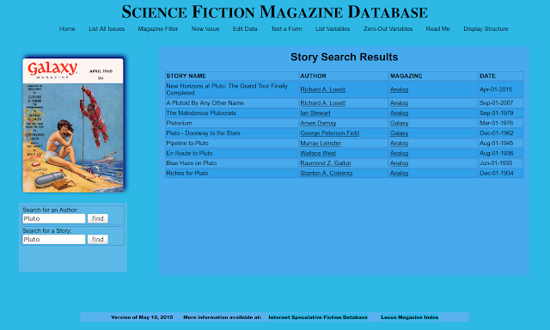Click the STORY NAME column header
The image size is (550, 330).
tap(232, 76)
